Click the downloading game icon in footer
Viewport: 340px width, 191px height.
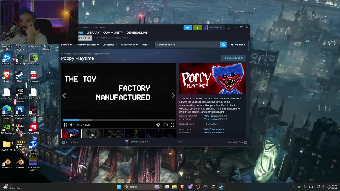point(127,142)
